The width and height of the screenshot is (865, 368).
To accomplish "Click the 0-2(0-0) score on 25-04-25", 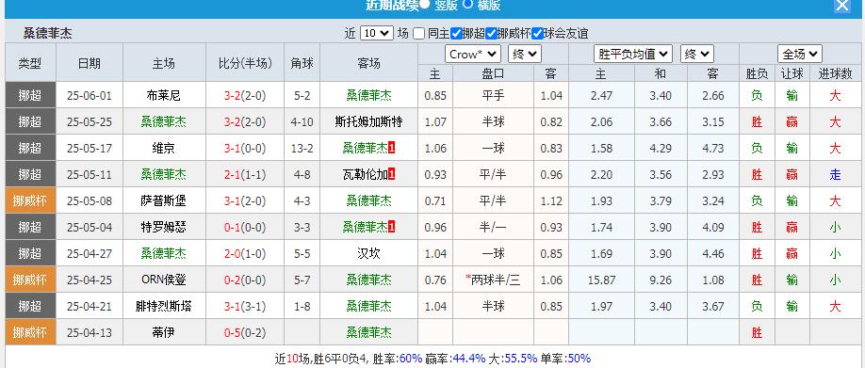I will pos(245,280).
